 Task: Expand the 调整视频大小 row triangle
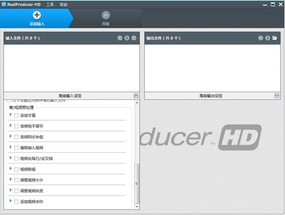point(11,179)
